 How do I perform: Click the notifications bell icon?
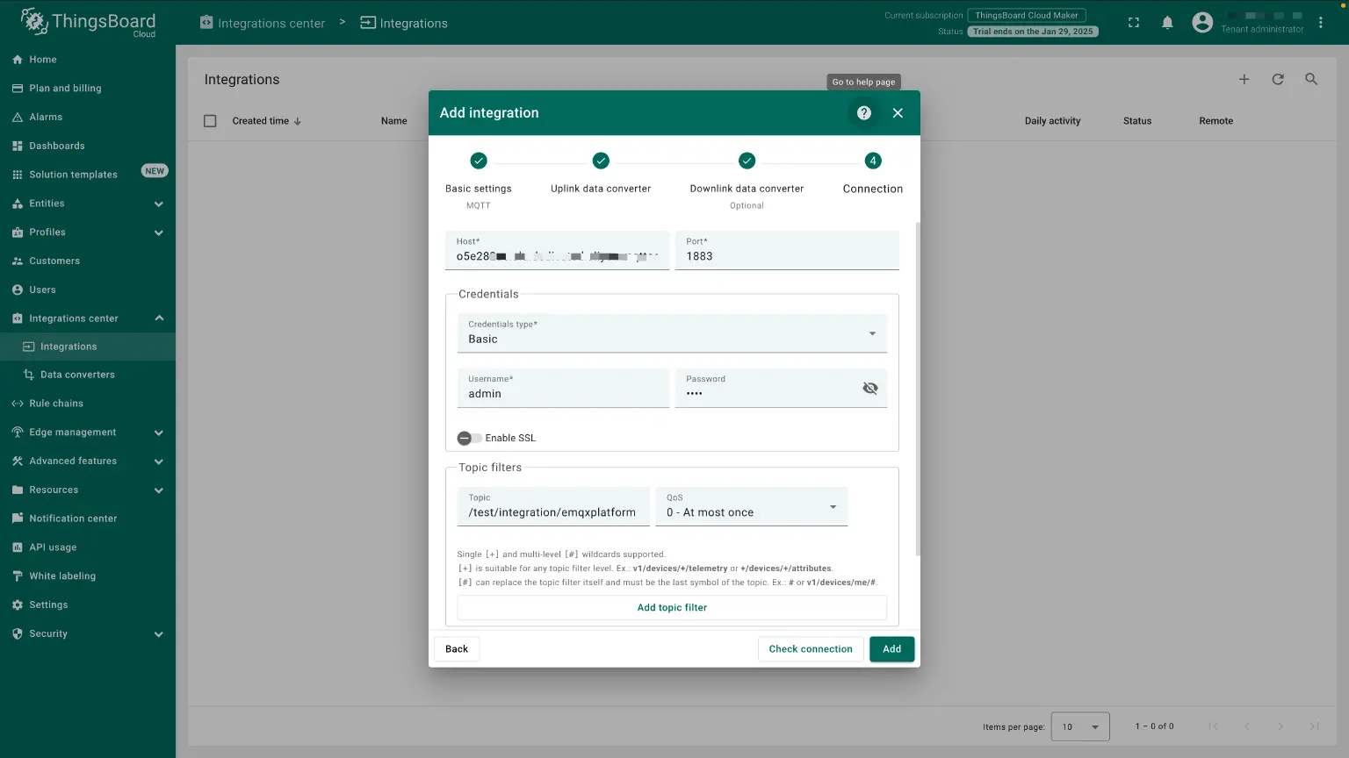tap(1167, 23)
